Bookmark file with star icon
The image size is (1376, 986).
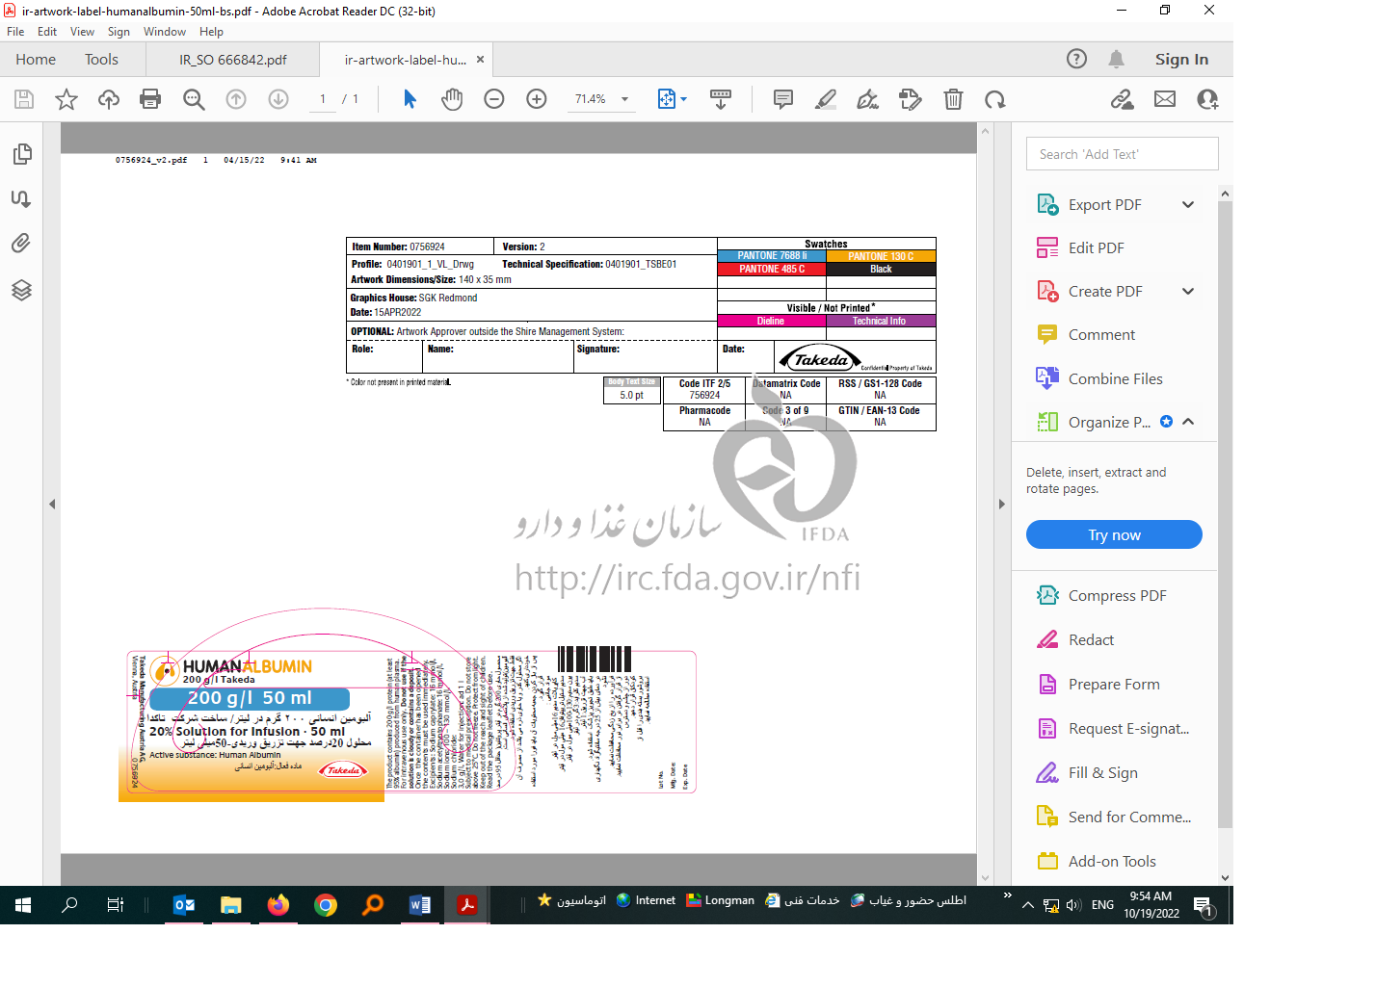pyautogui.click(x=66, y=99)
